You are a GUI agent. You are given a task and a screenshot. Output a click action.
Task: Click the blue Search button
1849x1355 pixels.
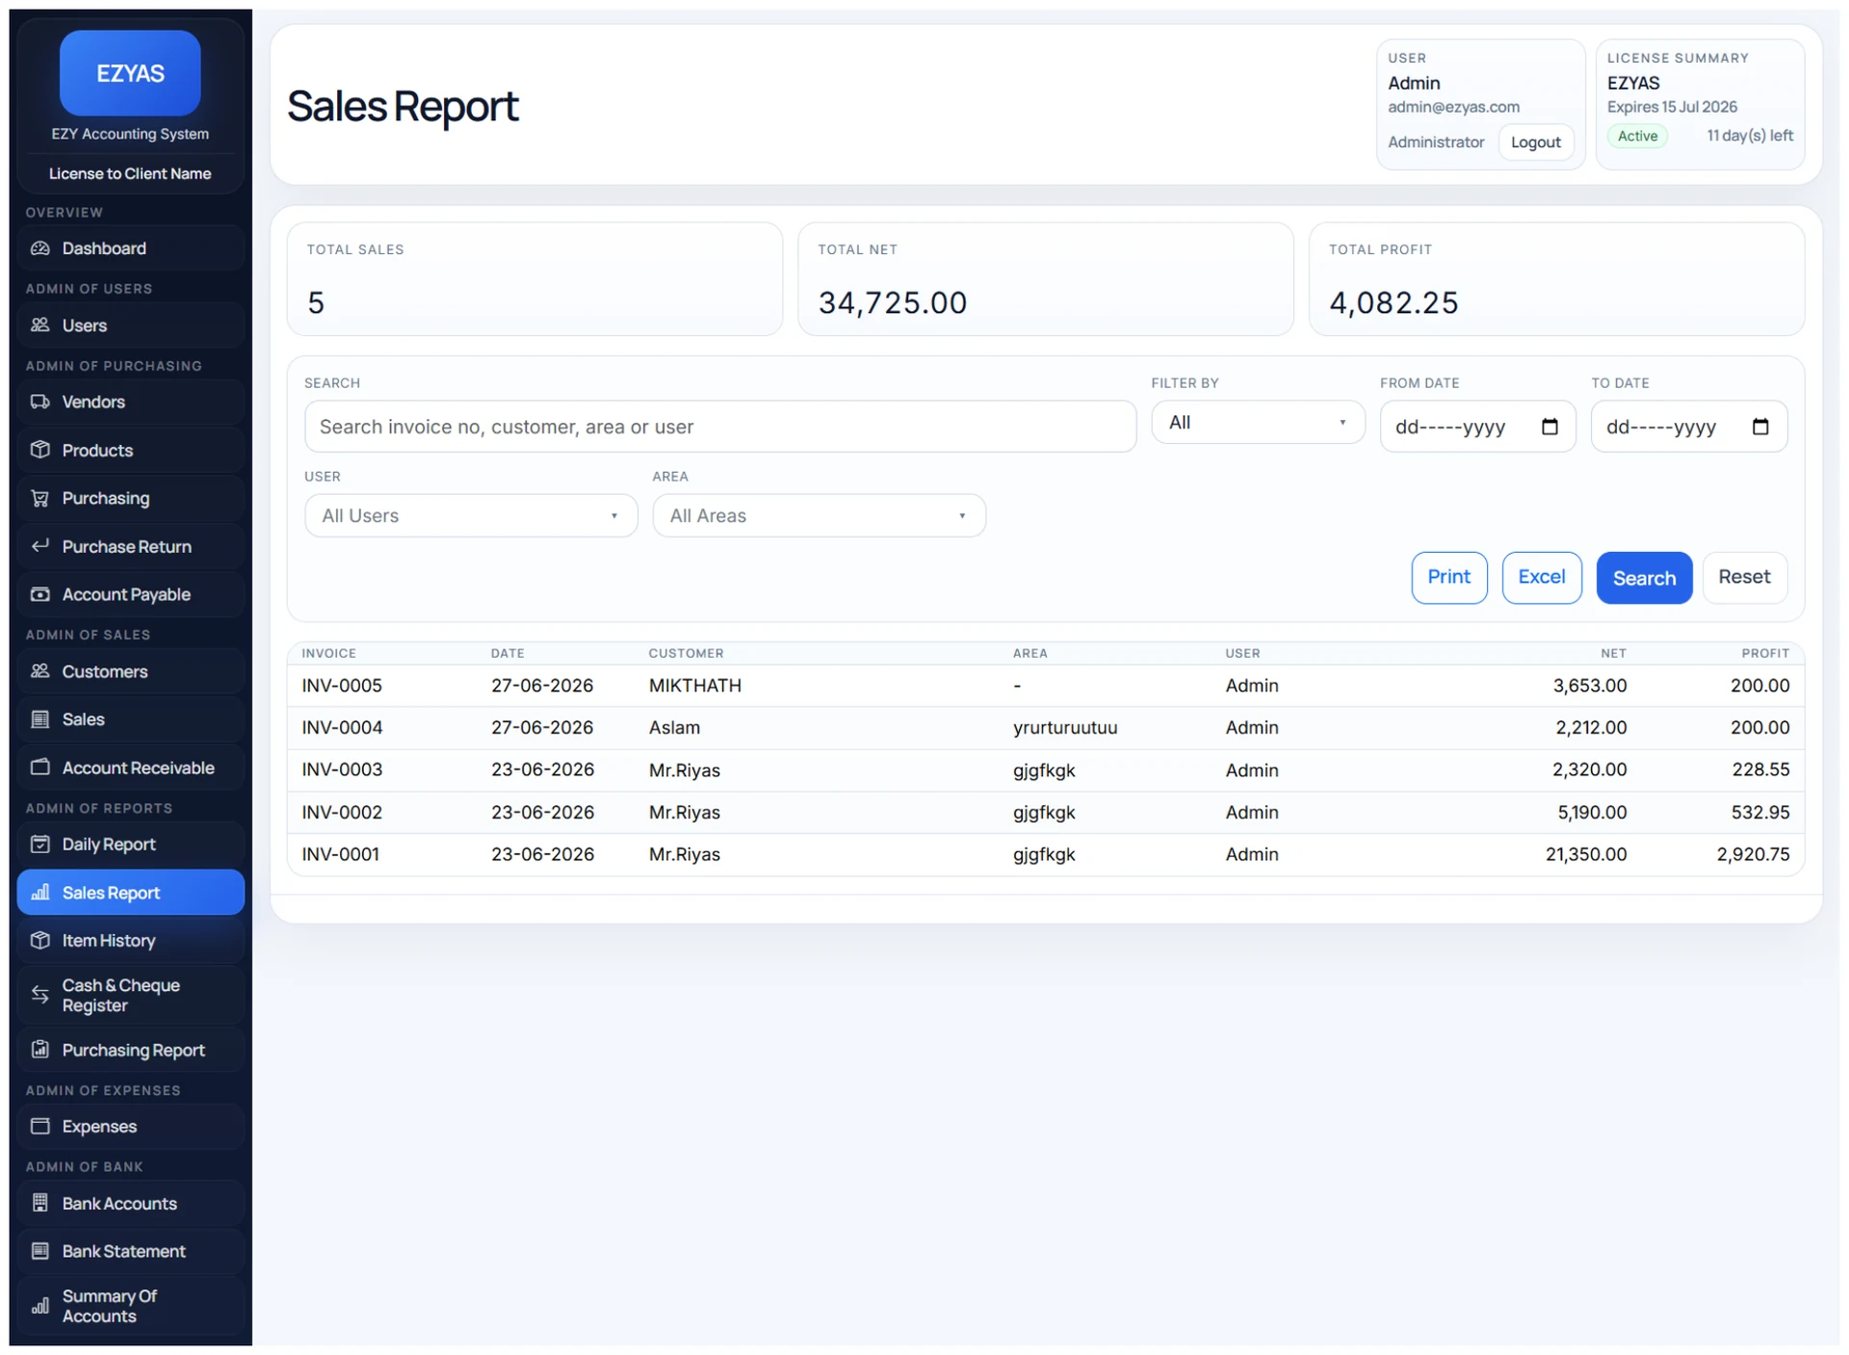coord(1644,578)
